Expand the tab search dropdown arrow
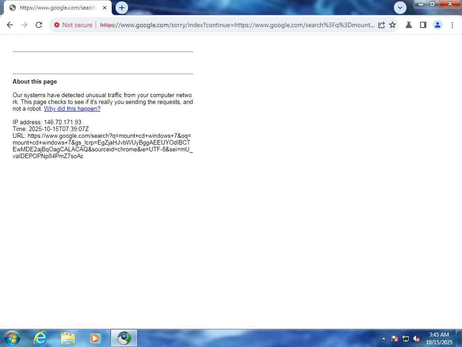Viewport: 462px width, 347px height. pos(400,8)
